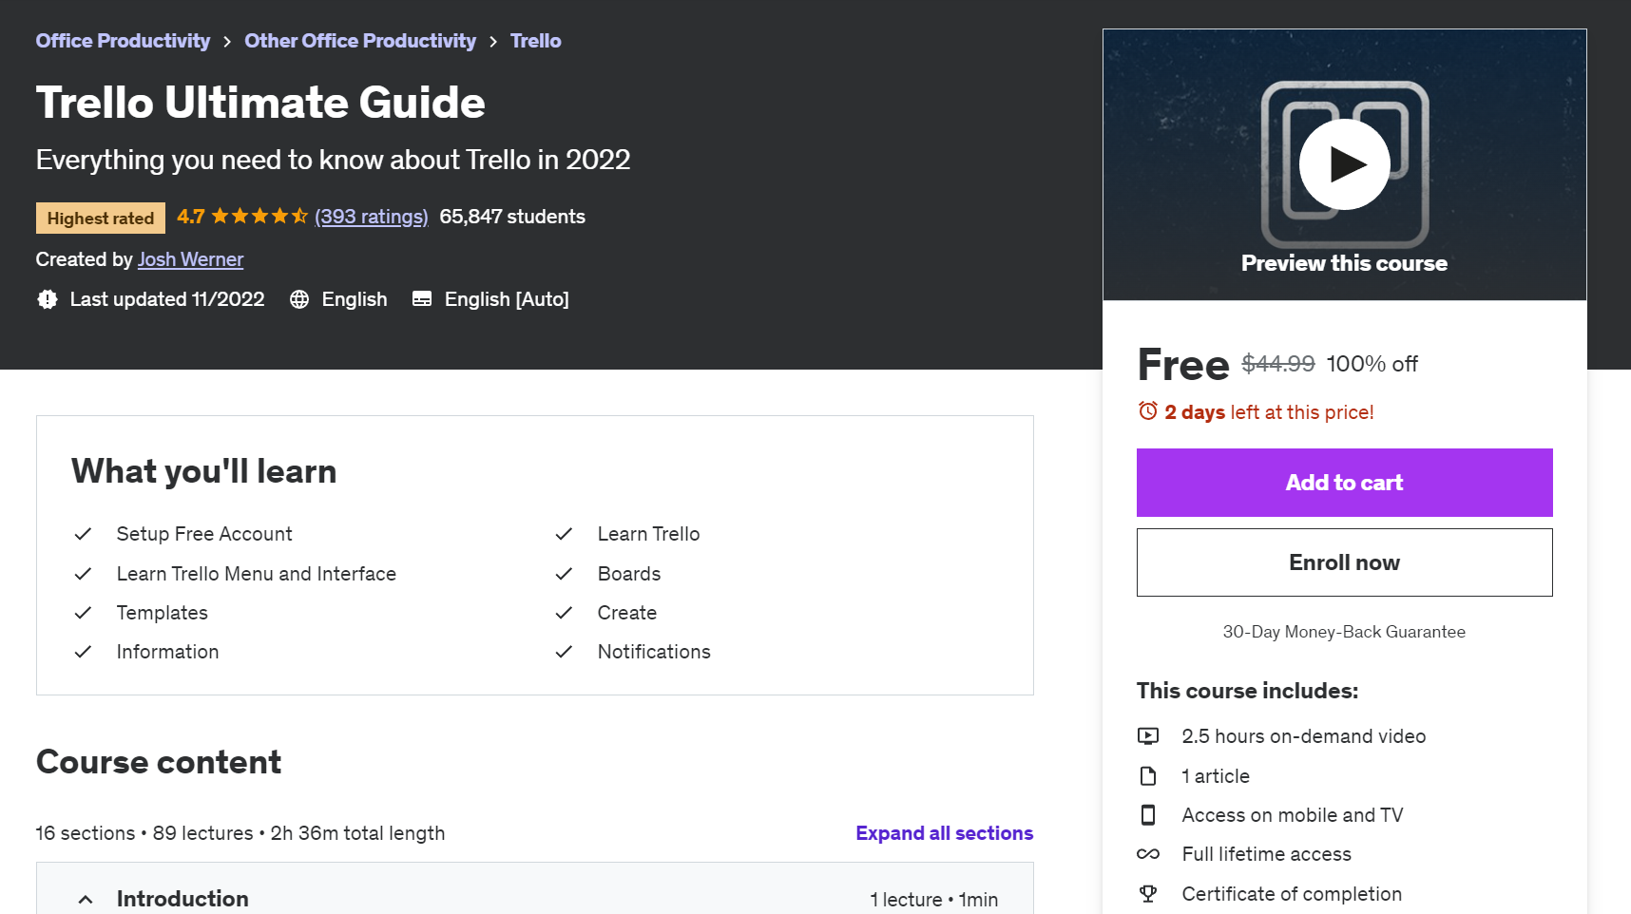
Task: Open the Office Productivity breadcrumb
Action: (x=123, y=40)
